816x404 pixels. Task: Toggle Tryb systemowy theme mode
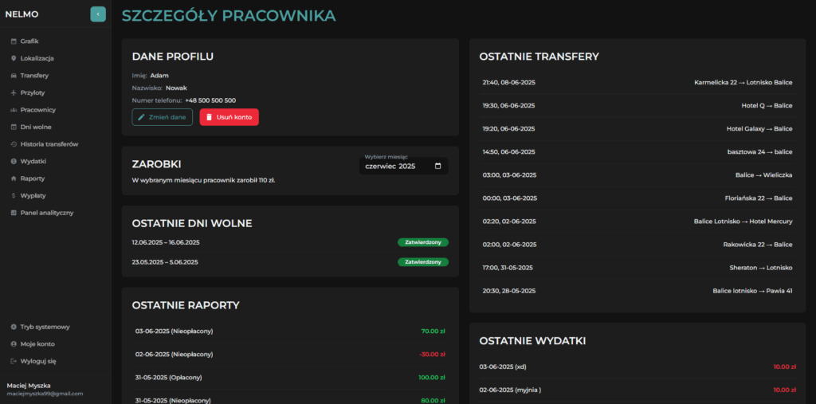55,327
